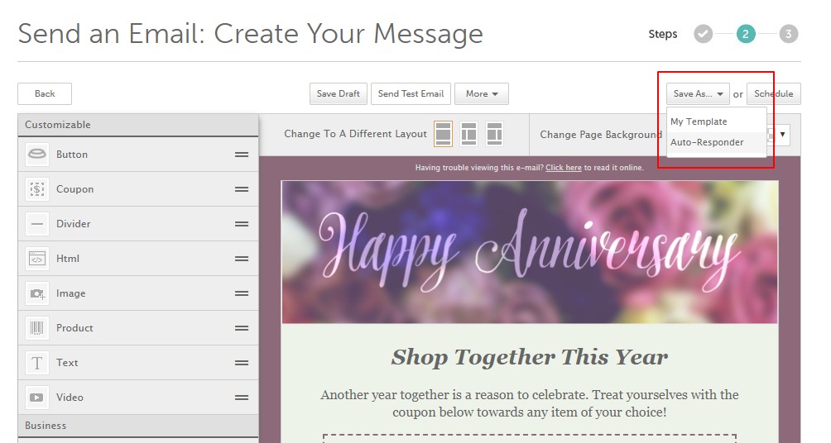
Task: Go to step 3 circle
Action: (788, 34)
